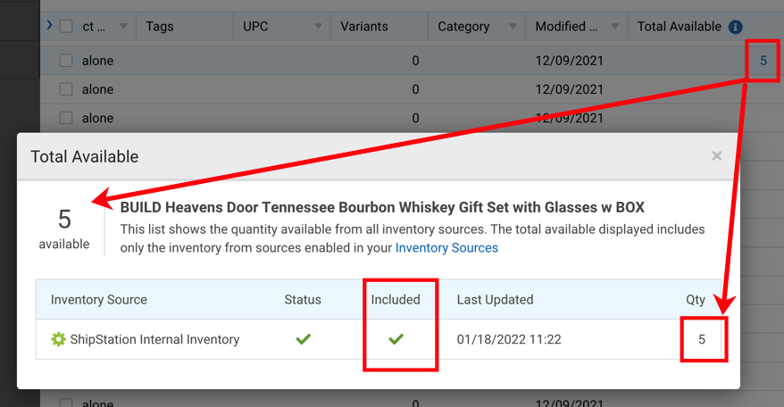784x407 pixels.
Task: Toggle the select-all header checkbox
Action: pyautogui.click(x=66, y=27)
